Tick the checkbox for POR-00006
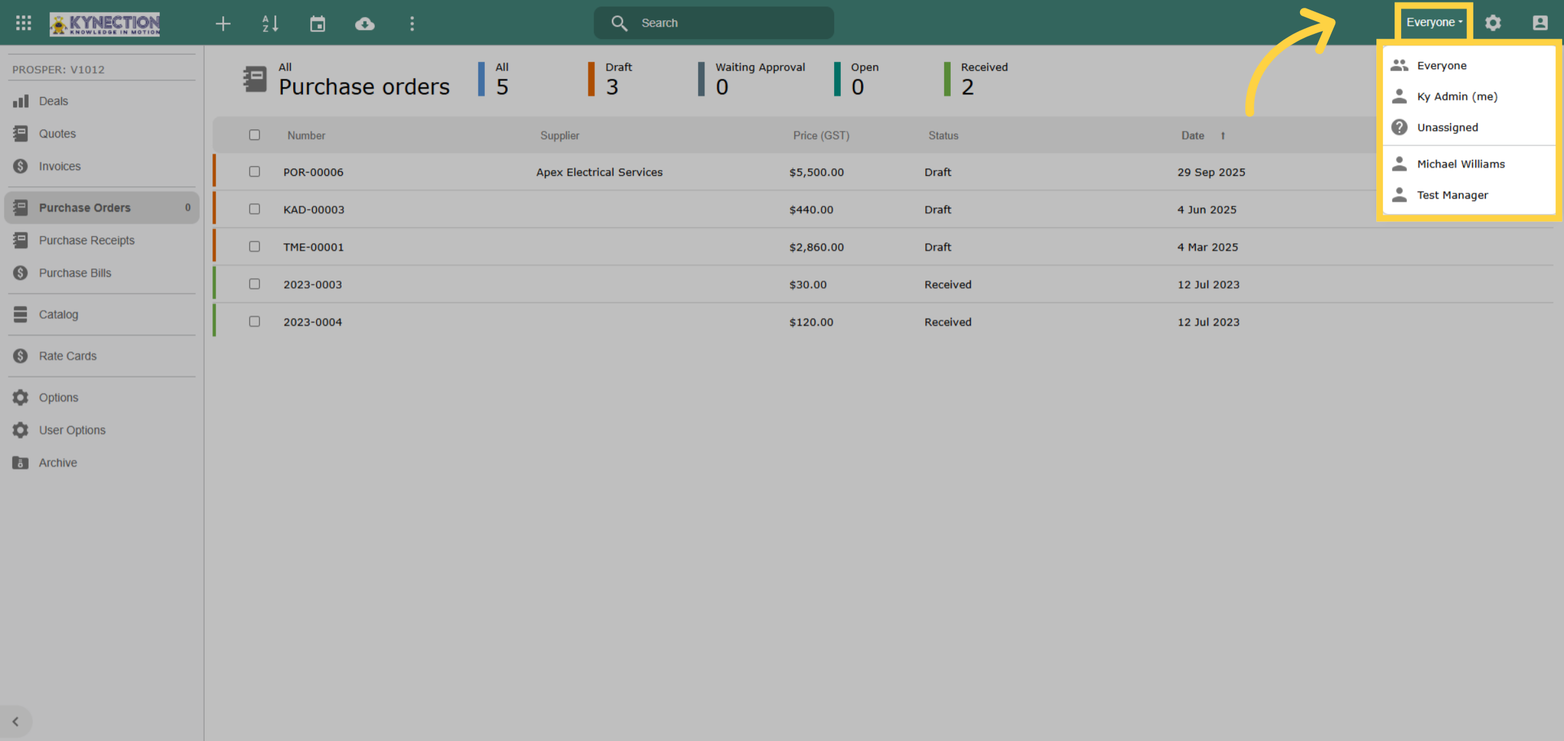The image size is (1564, 741). pyautogui.click(x=254, y=172)
